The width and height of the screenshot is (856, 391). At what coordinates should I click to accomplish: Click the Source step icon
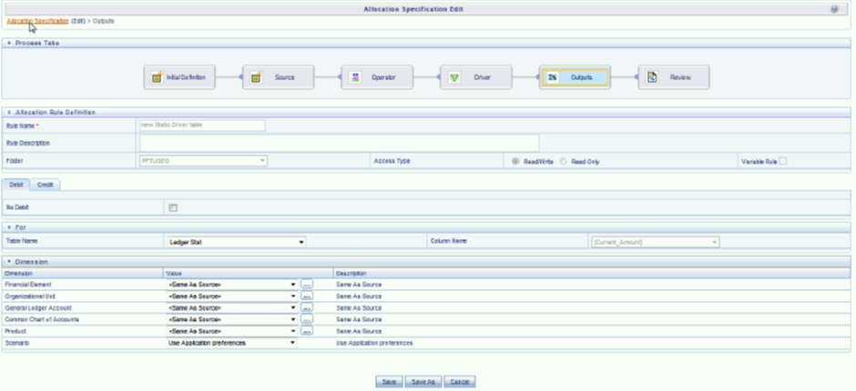click(x=256, y=77)
